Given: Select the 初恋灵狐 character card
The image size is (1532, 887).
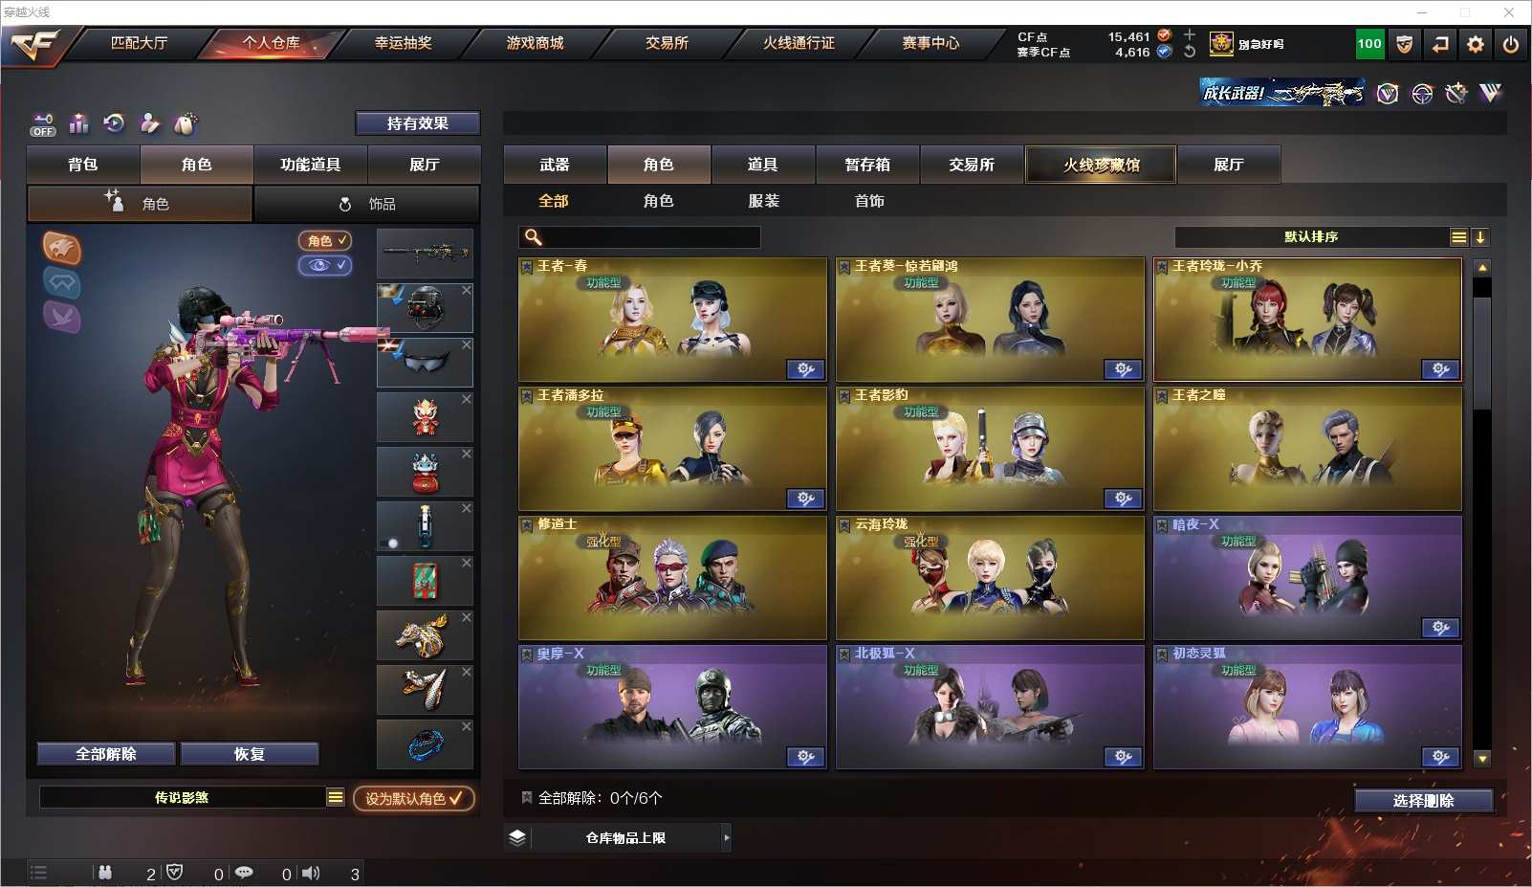Looking at the screenshot, I should (1307, 707).
